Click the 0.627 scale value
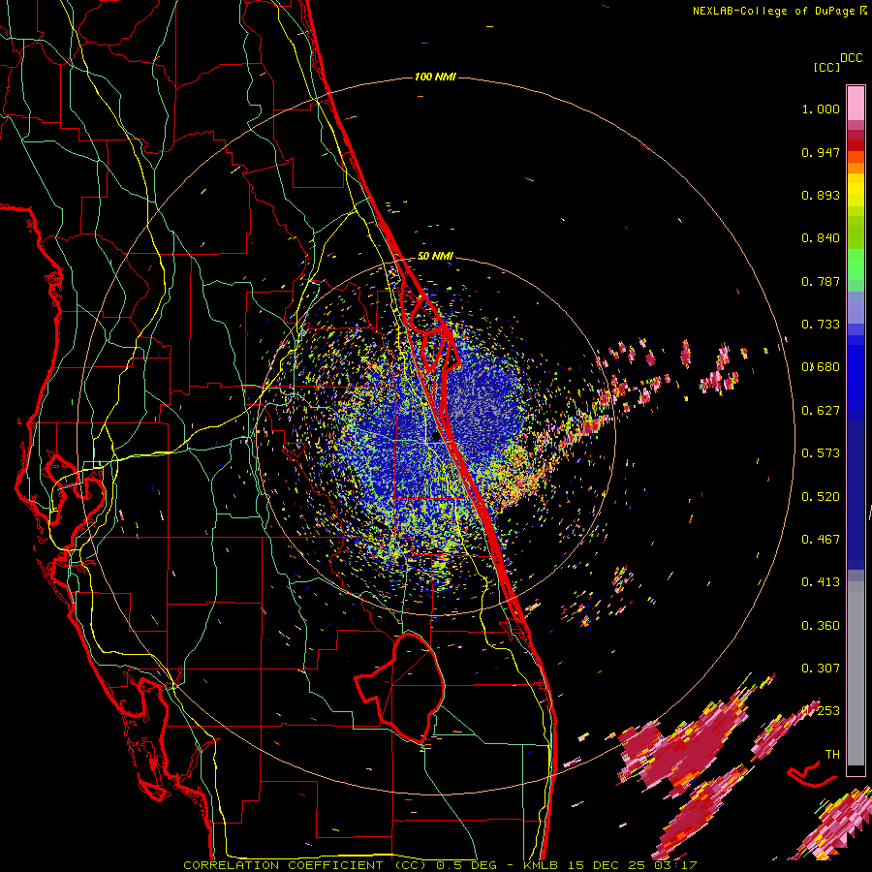The width and height of the screenshot is (872, 872). (x=821, y=411)
